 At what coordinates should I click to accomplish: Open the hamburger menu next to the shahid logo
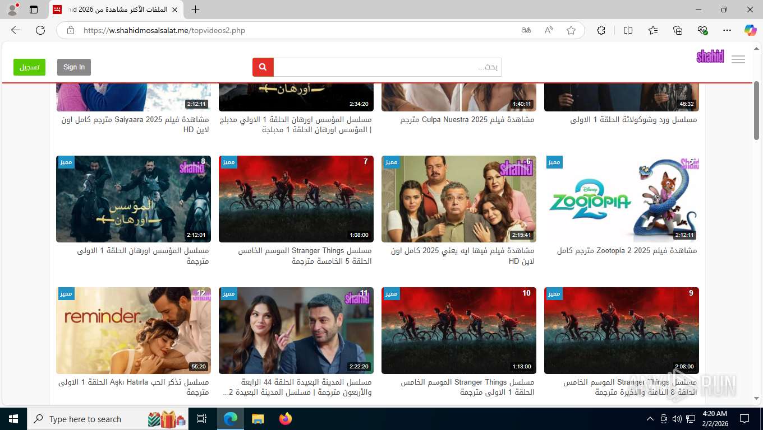click(738, 59)
